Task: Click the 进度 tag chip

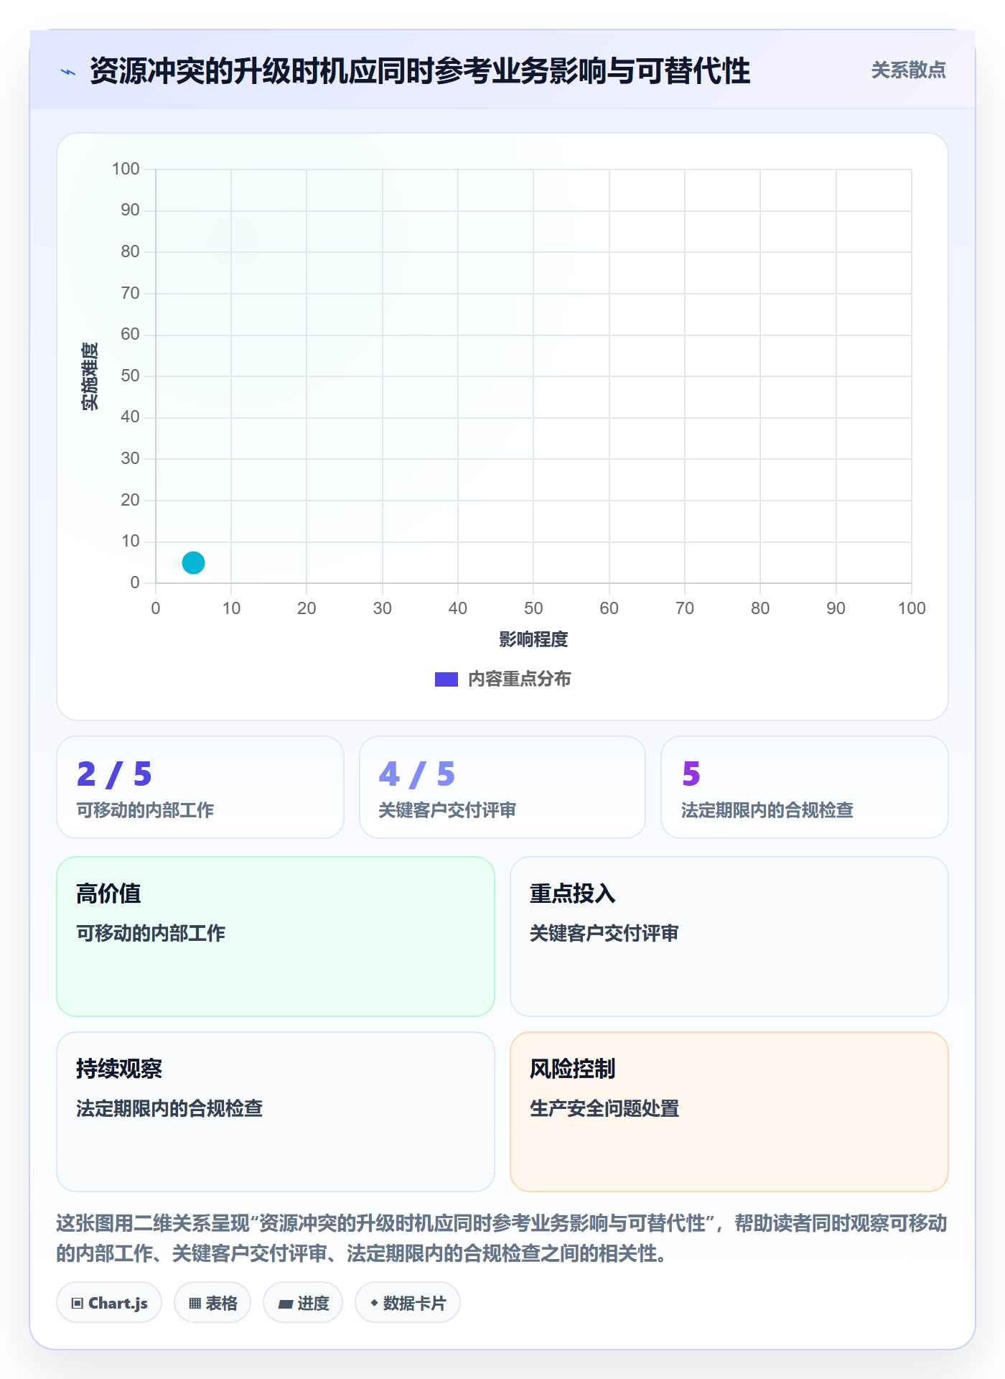Action: (303, 1303)
